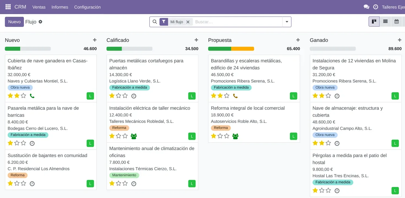Click the Nuevo button
Image resolution: width=405 pixels, height=198 pixels.
tap(14, 22)
